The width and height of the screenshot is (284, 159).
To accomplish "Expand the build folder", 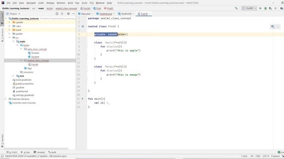I will click(x=9, y=30).
